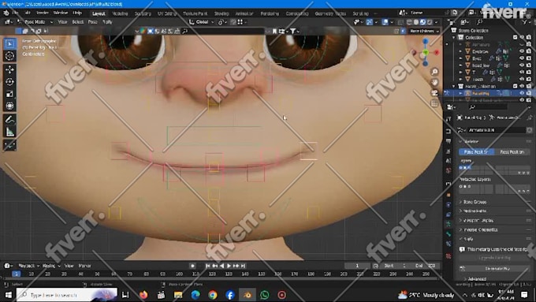Open the Global transform orientation dropdown
This screenshot has width=536, height=302.
coord(202,21)
